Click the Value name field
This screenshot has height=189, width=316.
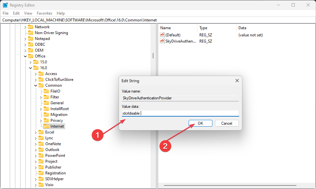180,98
